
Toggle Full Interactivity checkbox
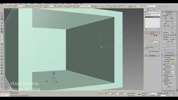(x=165, y=53)
